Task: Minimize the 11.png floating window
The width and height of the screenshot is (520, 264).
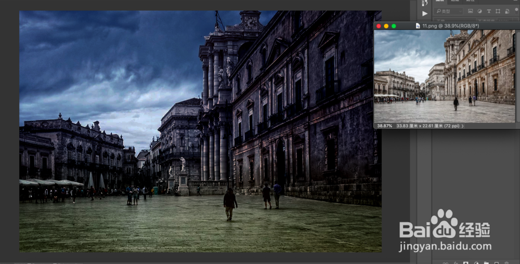Action: [386, 26]
